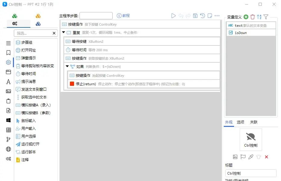Switch to the 选项 tab
The height and width of the screenshot is (181, 281).
tap(240, 122)
